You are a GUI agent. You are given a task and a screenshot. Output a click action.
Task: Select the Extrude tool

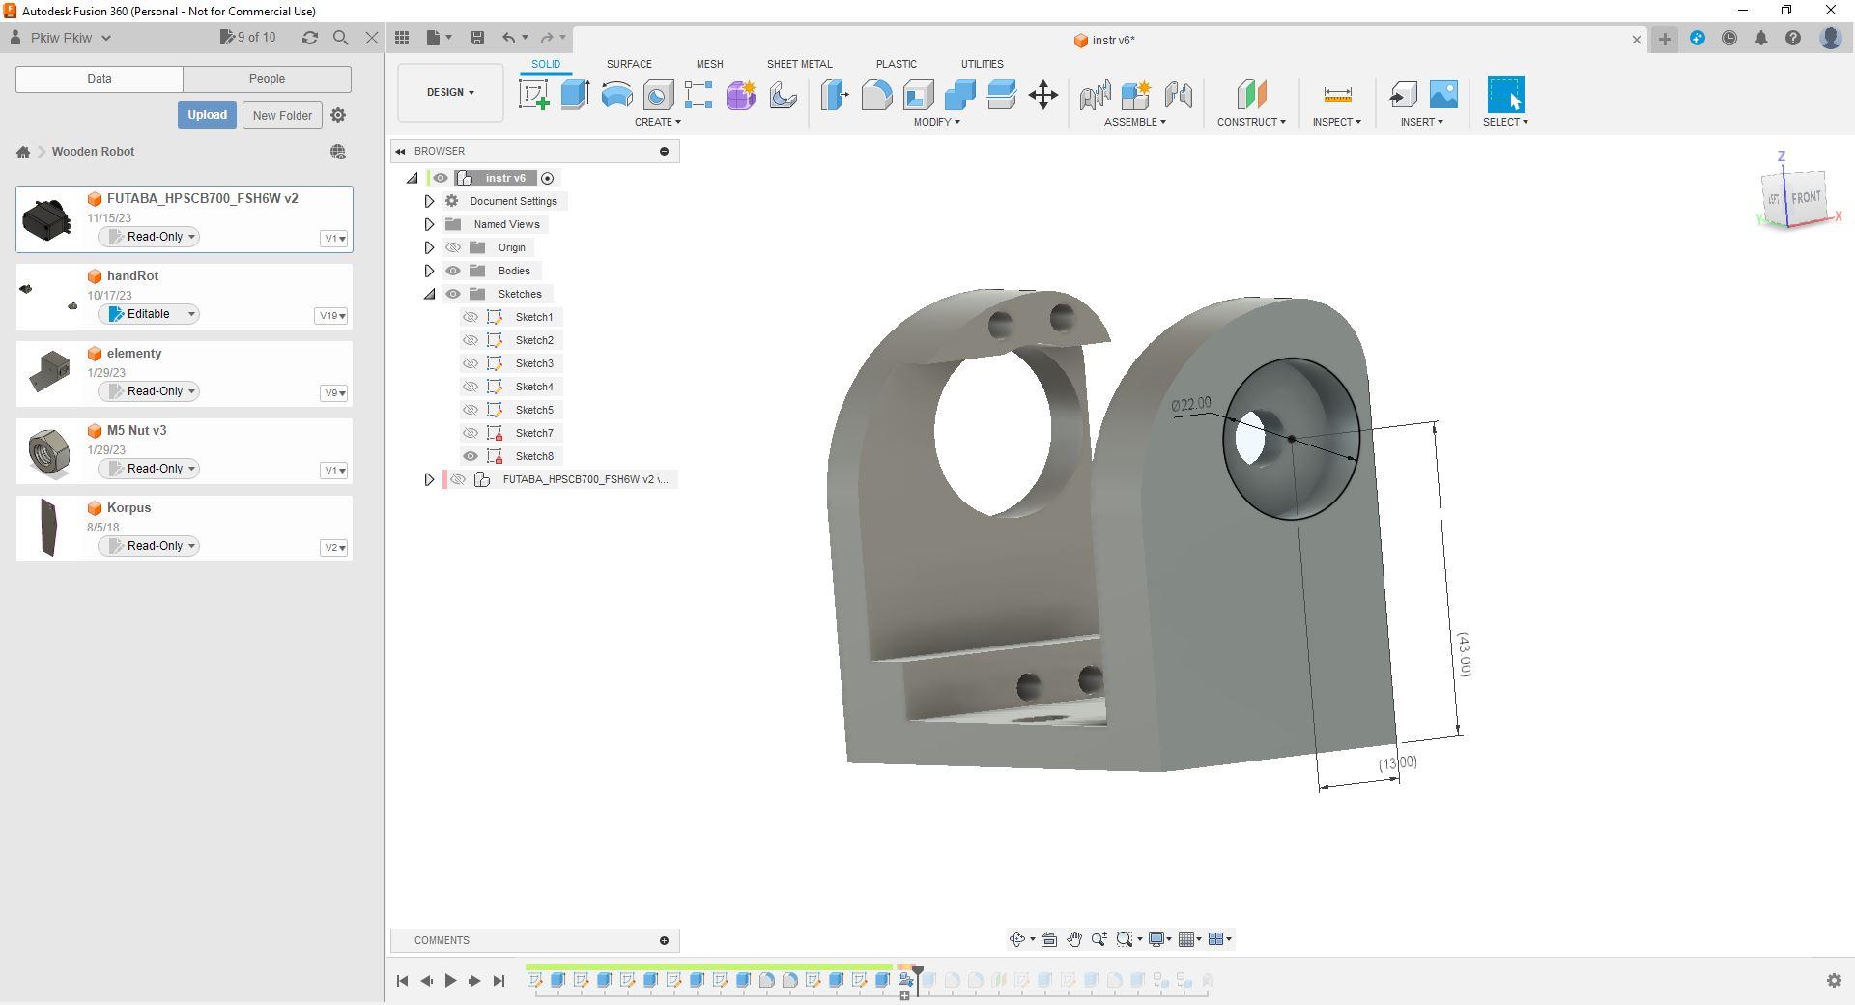click(575, 95)
